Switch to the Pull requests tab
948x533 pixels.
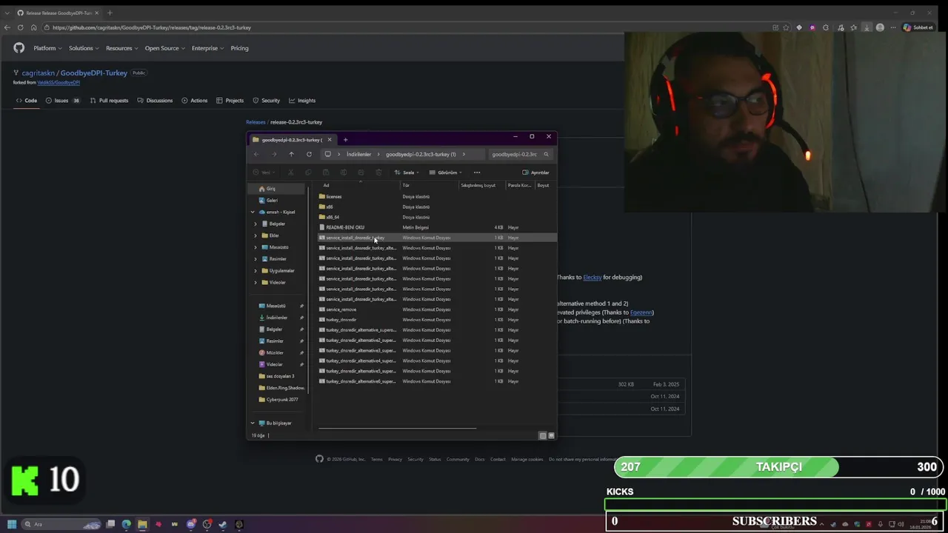click(x=109, y=101)
